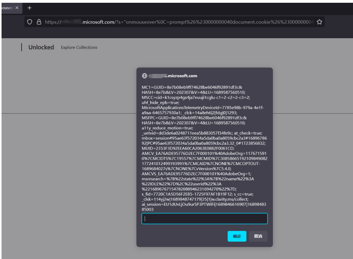Click the uhf_hide_epb=true cookie text
Screen dimensions: 353x259
pos(160,103)
